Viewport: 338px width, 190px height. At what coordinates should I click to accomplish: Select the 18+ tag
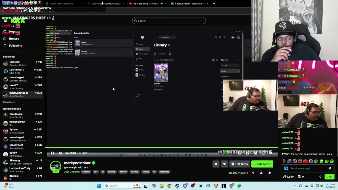coord(96,172)
